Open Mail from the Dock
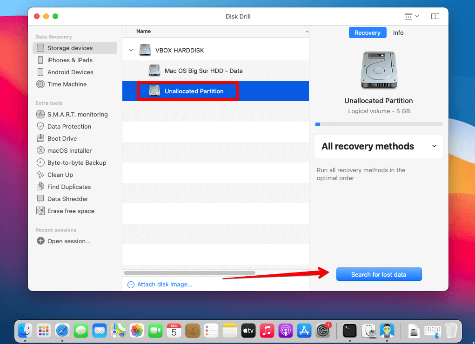 (100, 331)
